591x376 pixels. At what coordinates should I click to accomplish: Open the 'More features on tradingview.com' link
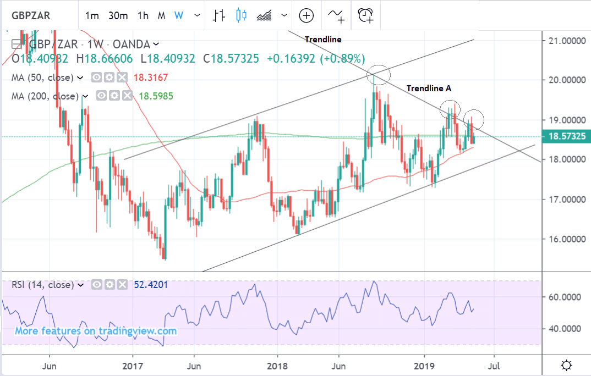[x=96, y=331]
